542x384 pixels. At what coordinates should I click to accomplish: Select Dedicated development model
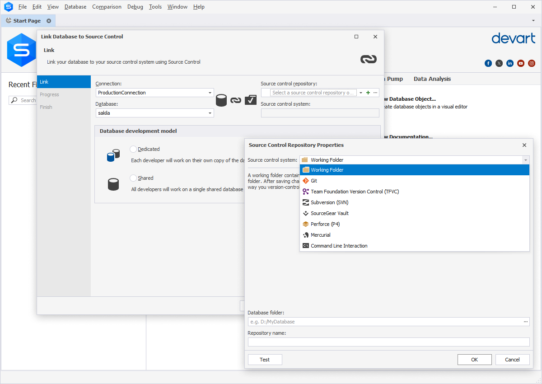(133, 149)
